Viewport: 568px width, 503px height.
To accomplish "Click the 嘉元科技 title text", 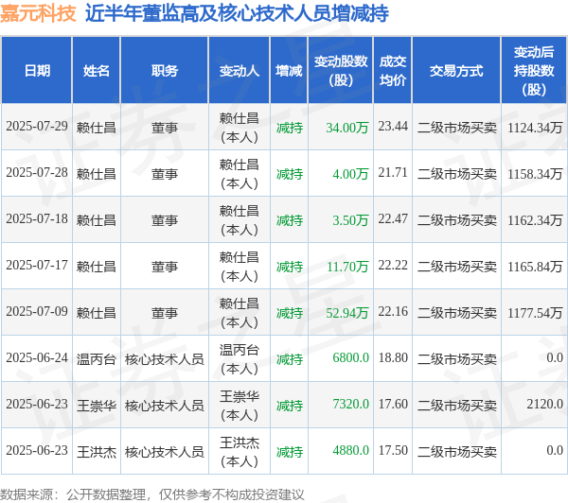I will coord(38,14).
